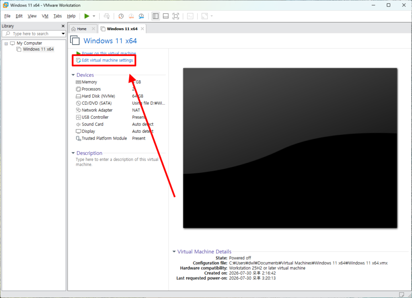Click the status bar message log icon
The image size is (412, 298).
pos(402,294)
